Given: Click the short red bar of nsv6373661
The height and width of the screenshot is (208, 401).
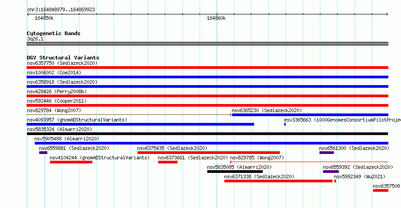Looking at the screenshot, I should point(168,162).
